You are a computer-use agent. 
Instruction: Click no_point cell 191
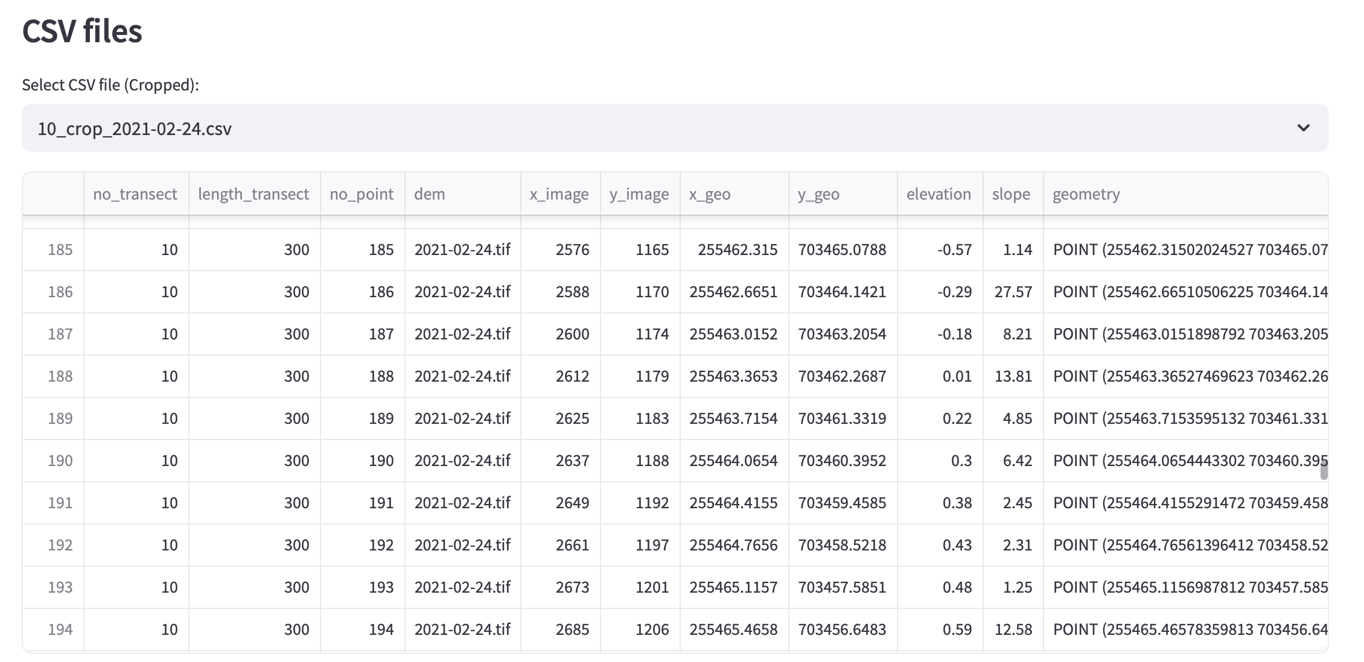pos(363,503)
